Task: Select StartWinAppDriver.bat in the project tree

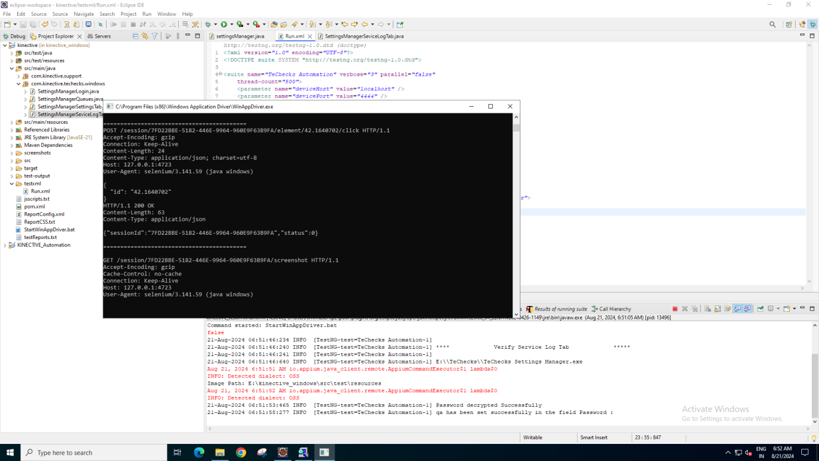Action: [x=49, y=230]
